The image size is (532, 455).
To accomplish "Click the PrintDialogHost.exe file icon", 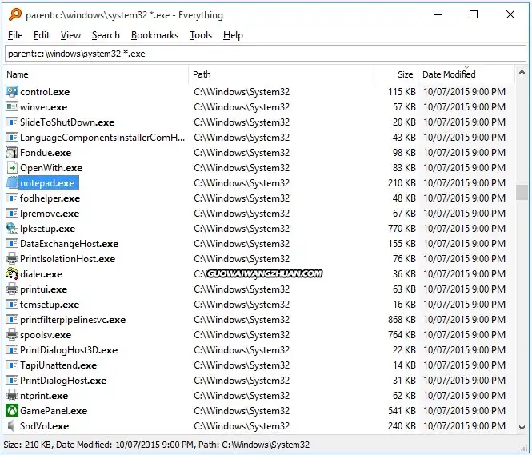I will [x=12, y=381].
